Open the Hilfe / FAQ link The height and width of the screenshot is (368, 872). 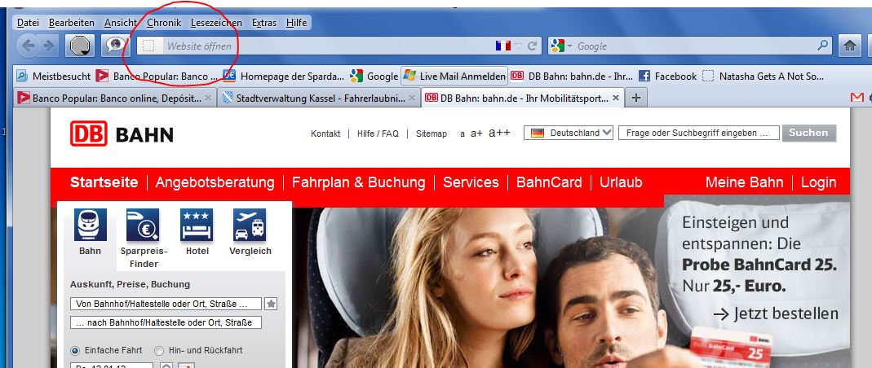click(x=378, y=134)
